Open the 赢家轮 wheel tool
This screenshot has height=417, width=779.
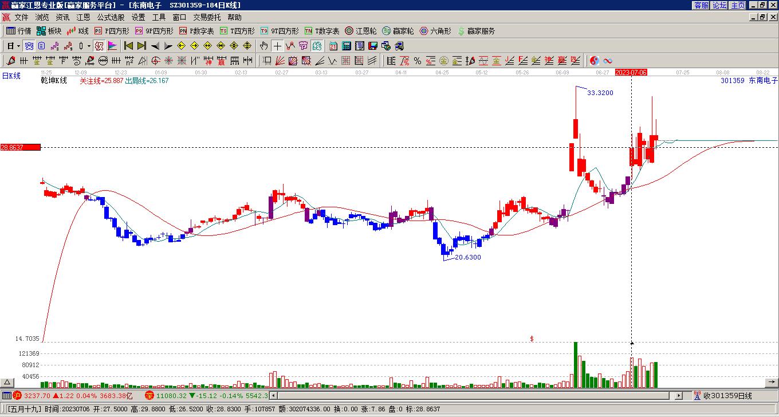coord(398,31)
